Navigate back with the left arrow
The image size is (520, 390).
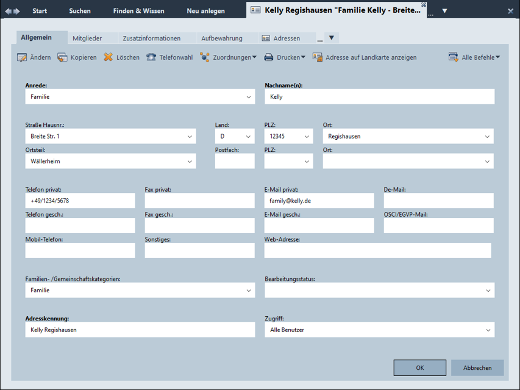coord(9,10)
